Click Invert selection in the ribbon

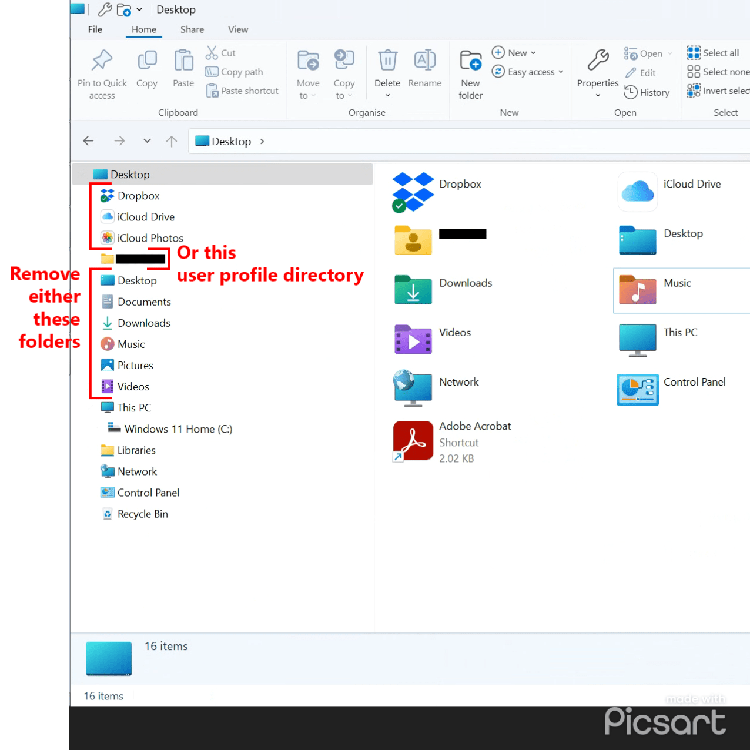pos(718,91)
